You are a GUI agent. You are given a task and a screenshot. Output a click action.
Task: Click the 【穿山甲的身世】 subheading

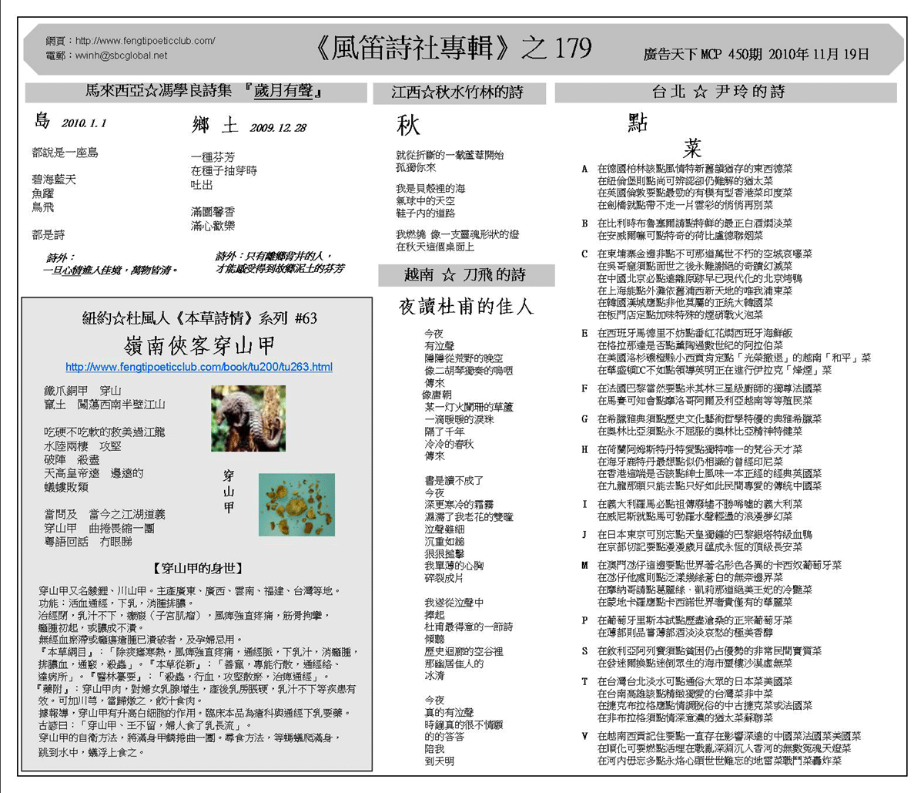click(x=199, y=568)
